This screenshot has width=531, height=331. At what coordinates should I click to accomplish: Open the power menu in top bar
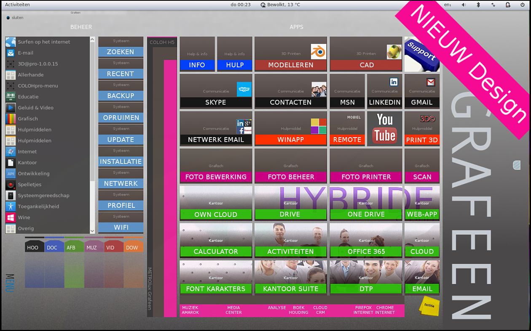click(522, 5)
